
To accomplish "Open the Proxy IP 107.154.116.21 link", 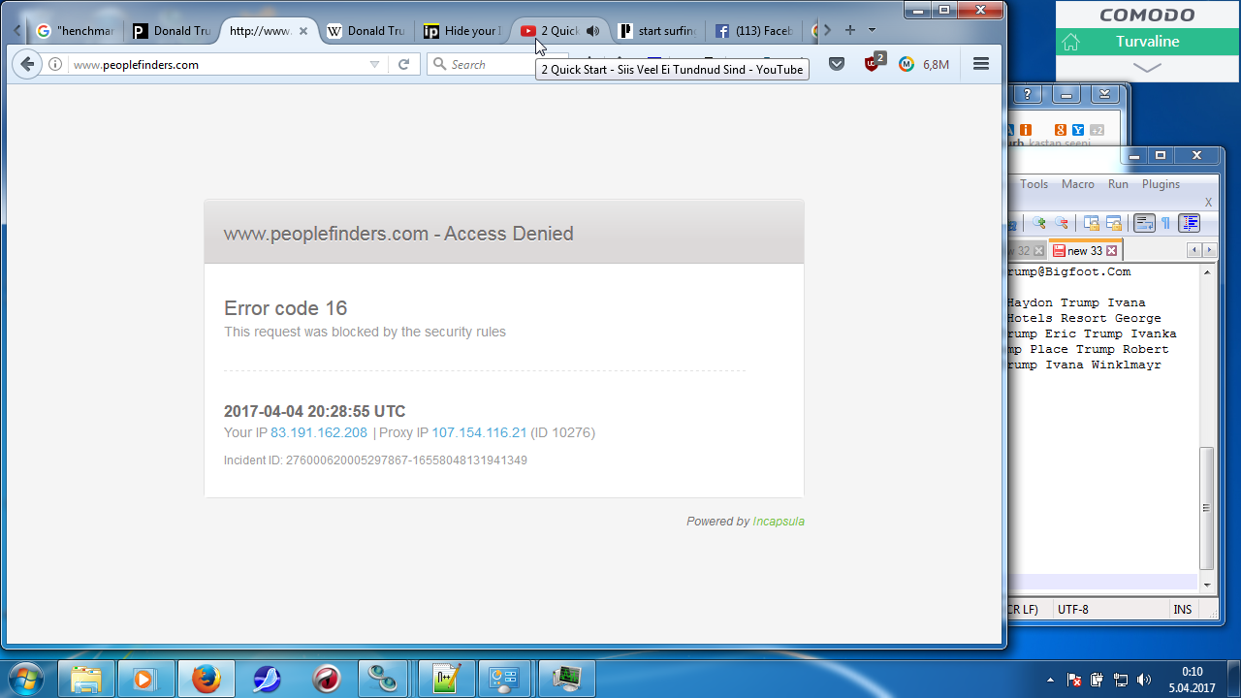I will [479, 433].
